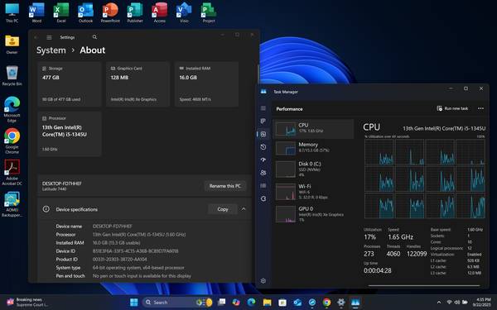497x310 pixels.
Task: Select the Publisher desktop shortcut
Action: pyautogui.click(x=135, y=13)
